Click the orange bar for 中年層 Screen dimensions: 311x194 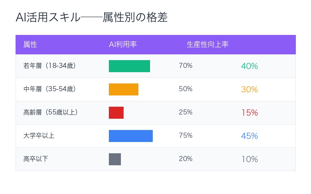click(x=124, y=89)
